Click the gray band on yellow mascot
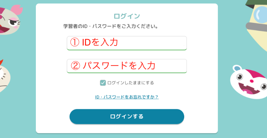Viewport: 267px width, 138px height. tap(256, 27)
